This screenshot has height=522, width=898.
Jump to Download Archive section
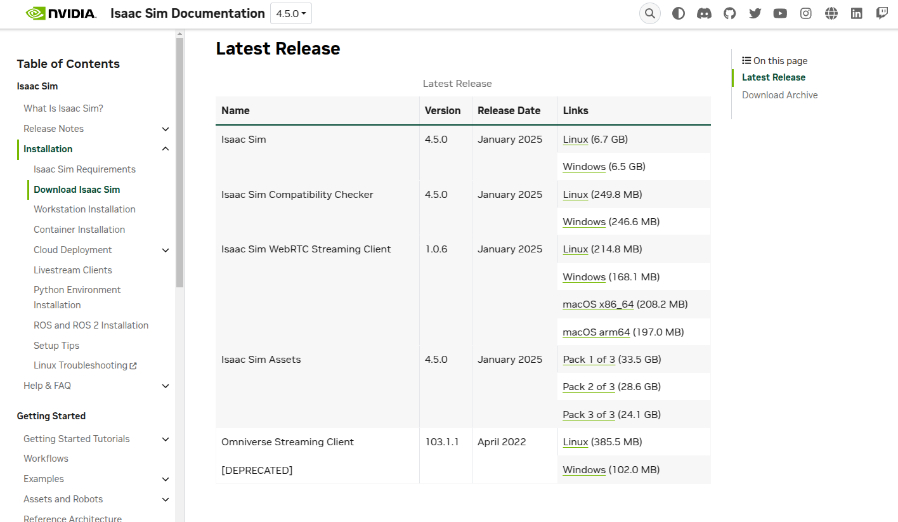[780, 95]
